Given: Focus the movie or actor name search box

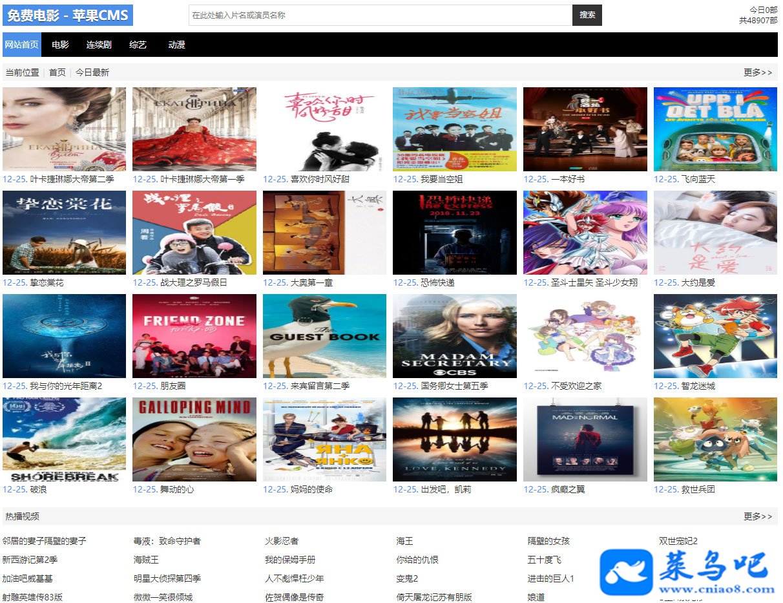Looking at the screenshot, I should (381, 15).
